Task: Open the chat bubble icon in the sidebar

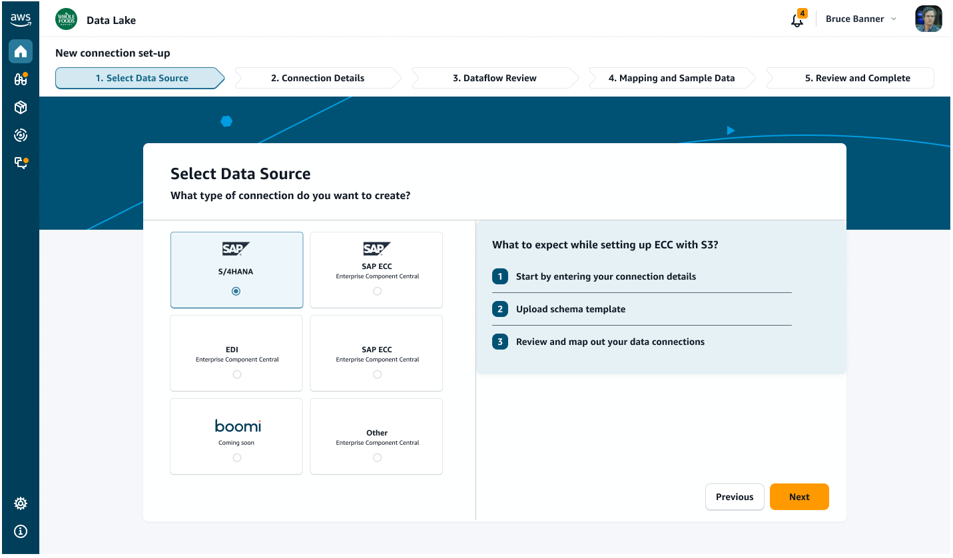Action: click(20, 162)
